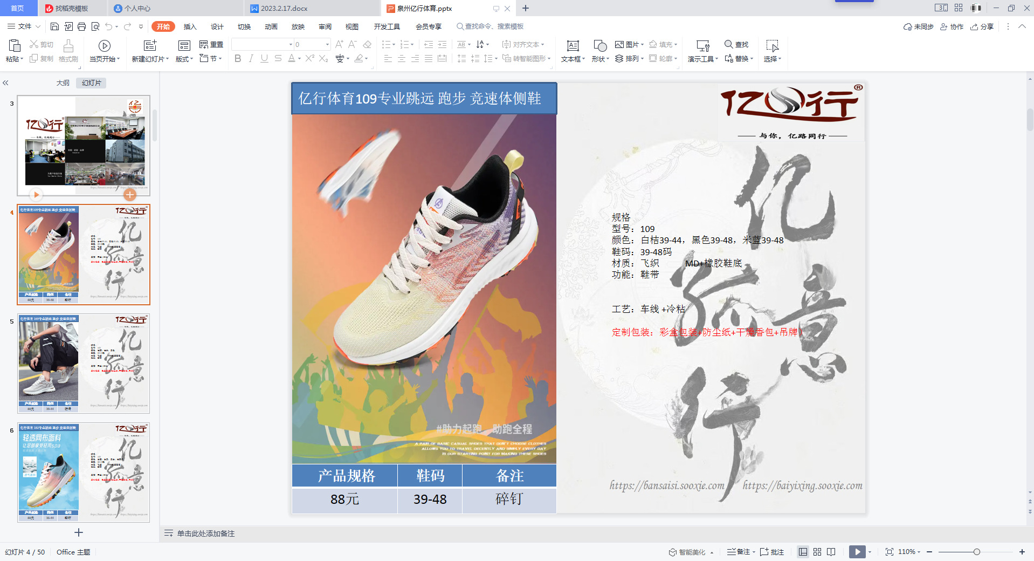
Task: Click the zoom in plus button
Action: 1022,552
